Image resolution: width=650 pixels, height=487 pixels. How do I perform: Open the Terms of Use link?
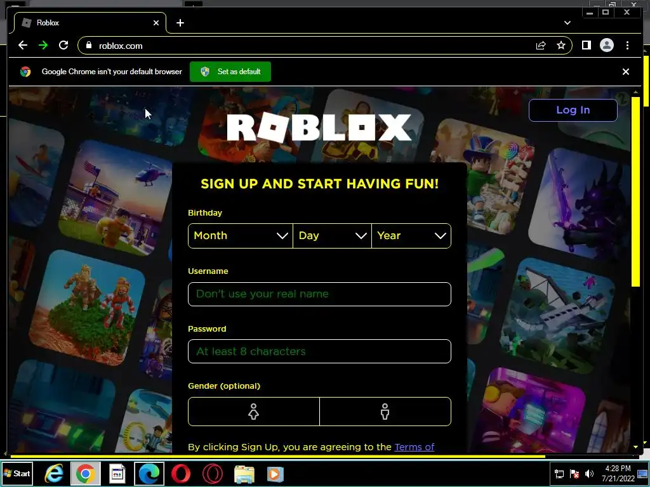[414, 447]
